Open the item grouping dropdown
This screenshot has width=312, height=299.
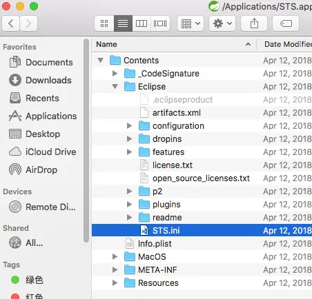[x=191, y=23]
